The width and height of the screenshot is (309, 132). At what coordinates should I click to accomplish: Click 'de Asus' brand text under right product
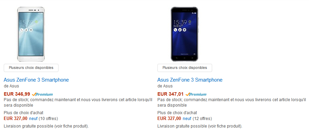click(165, 86)
